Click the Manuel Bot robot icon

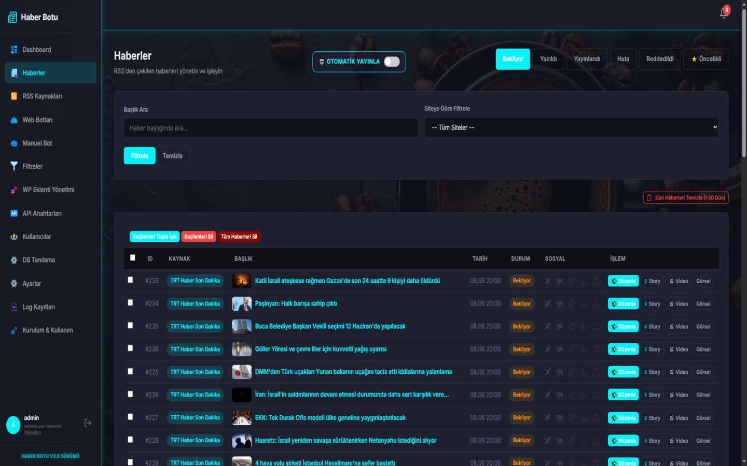click(14, 143)
